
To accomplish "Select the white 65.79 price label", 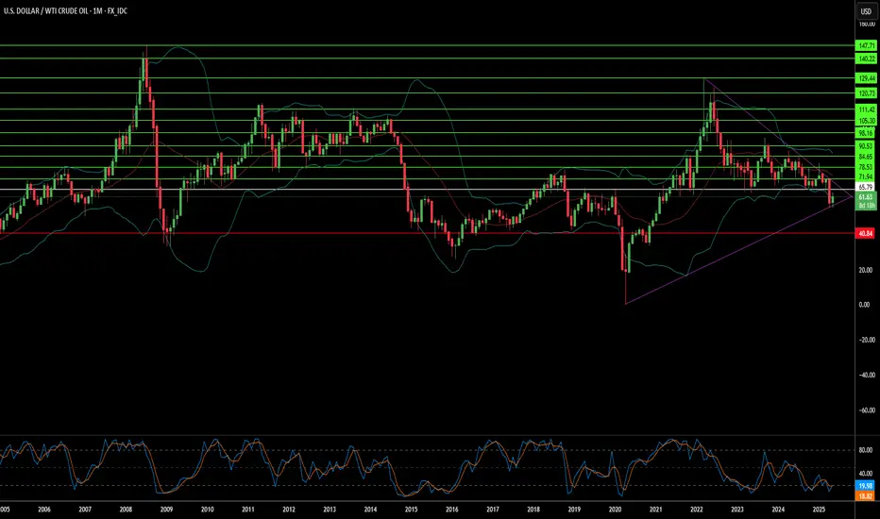I will (x=866, y=187).
